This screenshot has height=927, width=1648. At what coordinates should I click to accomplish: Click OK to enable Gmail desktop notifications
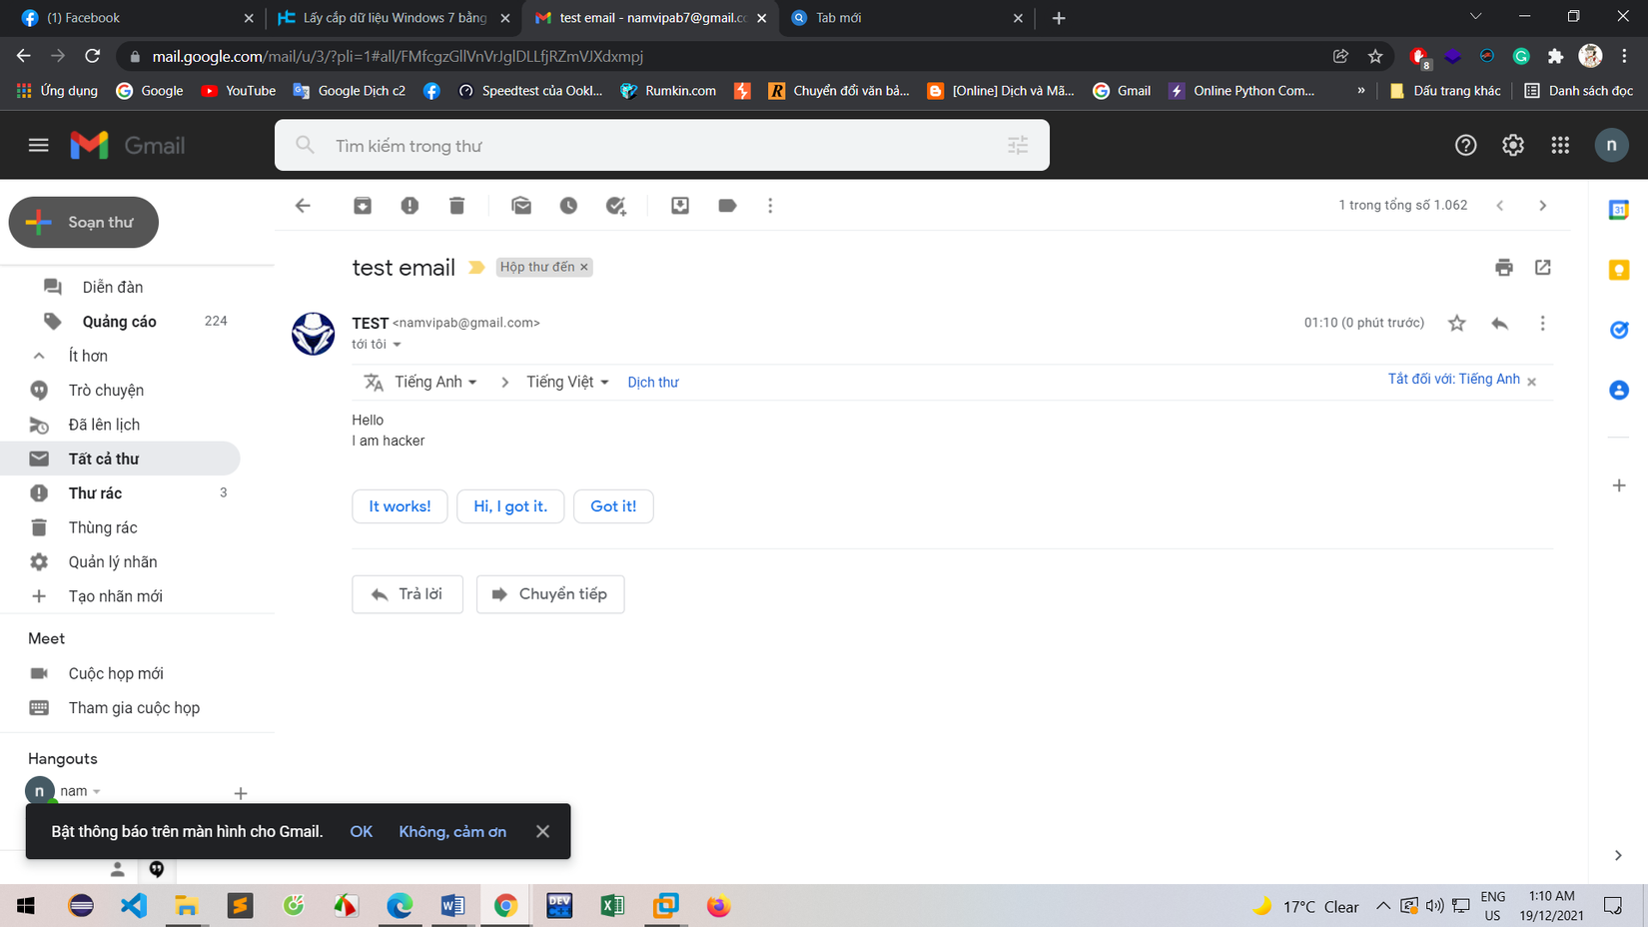click(x=361, y=831)
